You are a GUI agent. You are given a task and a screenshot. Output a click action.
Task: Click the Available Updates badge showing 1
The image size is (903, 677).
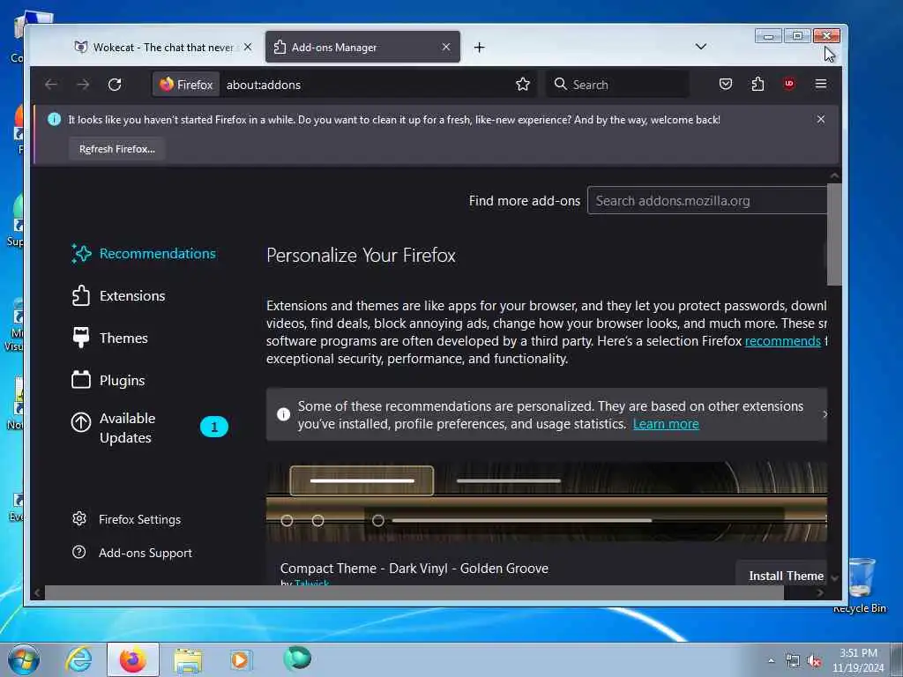pyautogui.click(x=214, y=427)
